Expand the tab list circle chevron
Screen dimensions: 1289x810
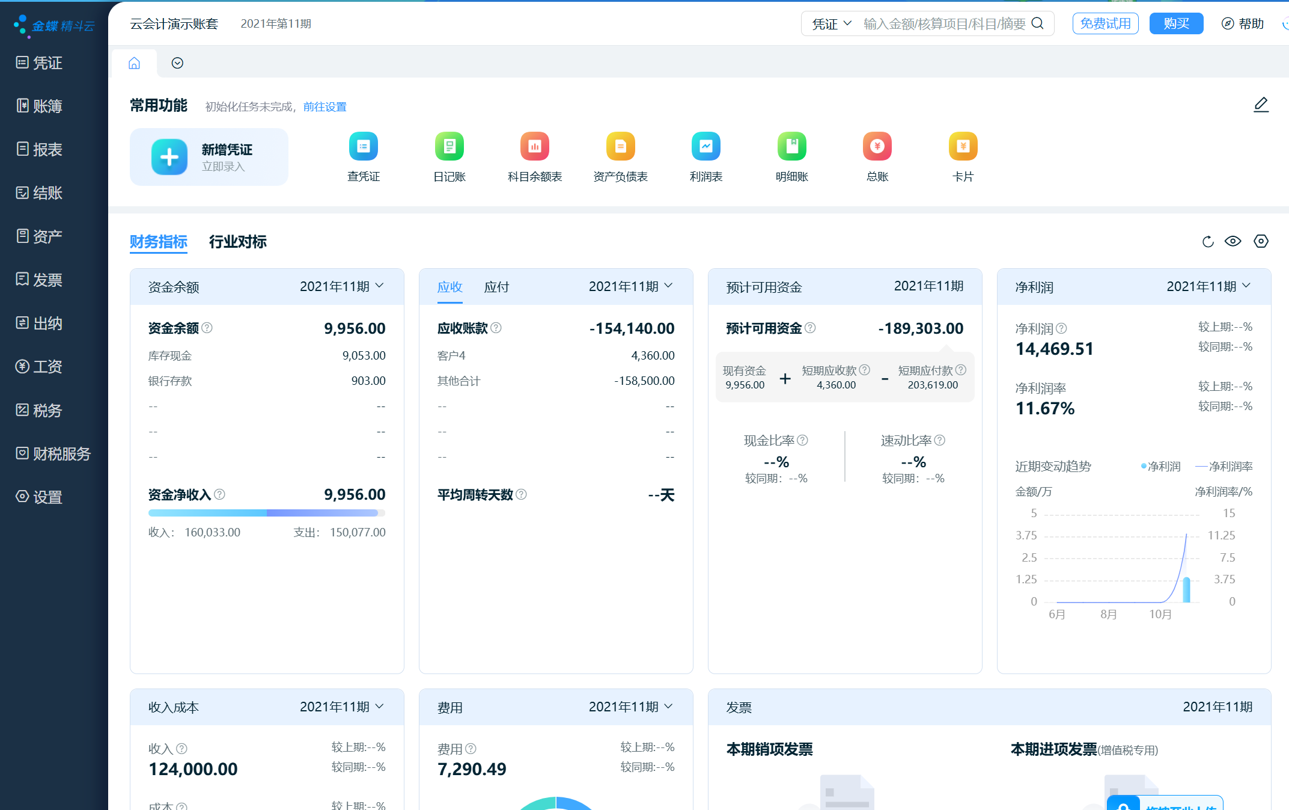[x=177, y=63]
